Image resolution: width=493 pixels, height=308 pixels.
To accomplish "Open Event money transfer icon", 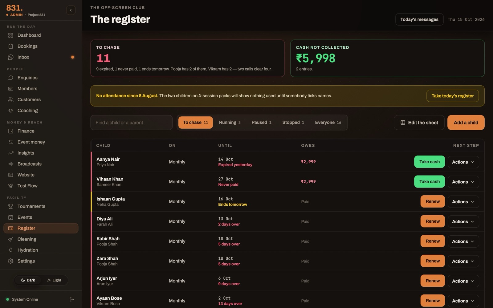I will (x=10, y=142).
